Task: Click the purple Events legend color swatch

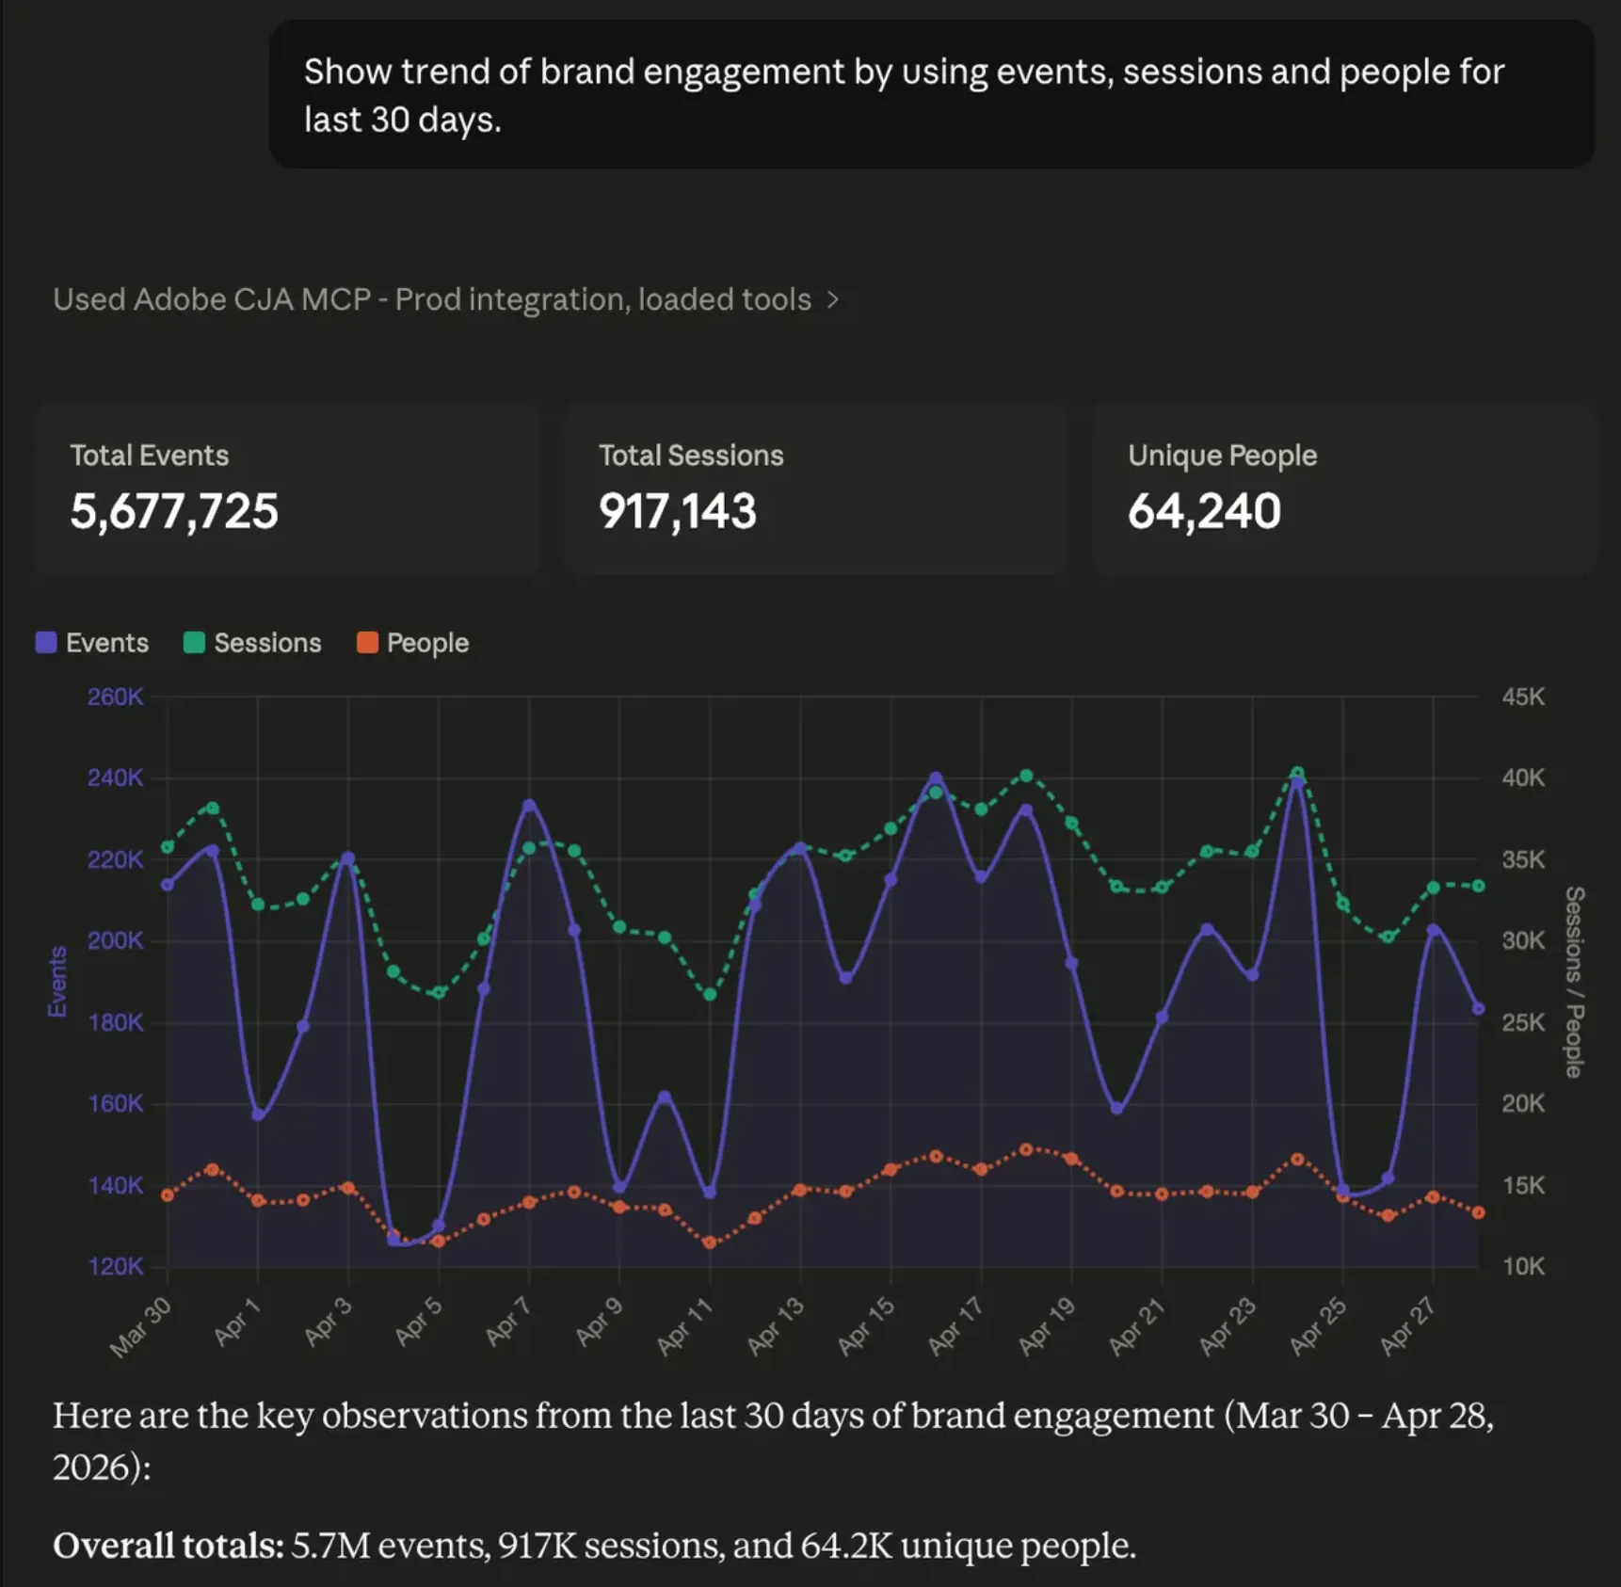Action: 46,643
